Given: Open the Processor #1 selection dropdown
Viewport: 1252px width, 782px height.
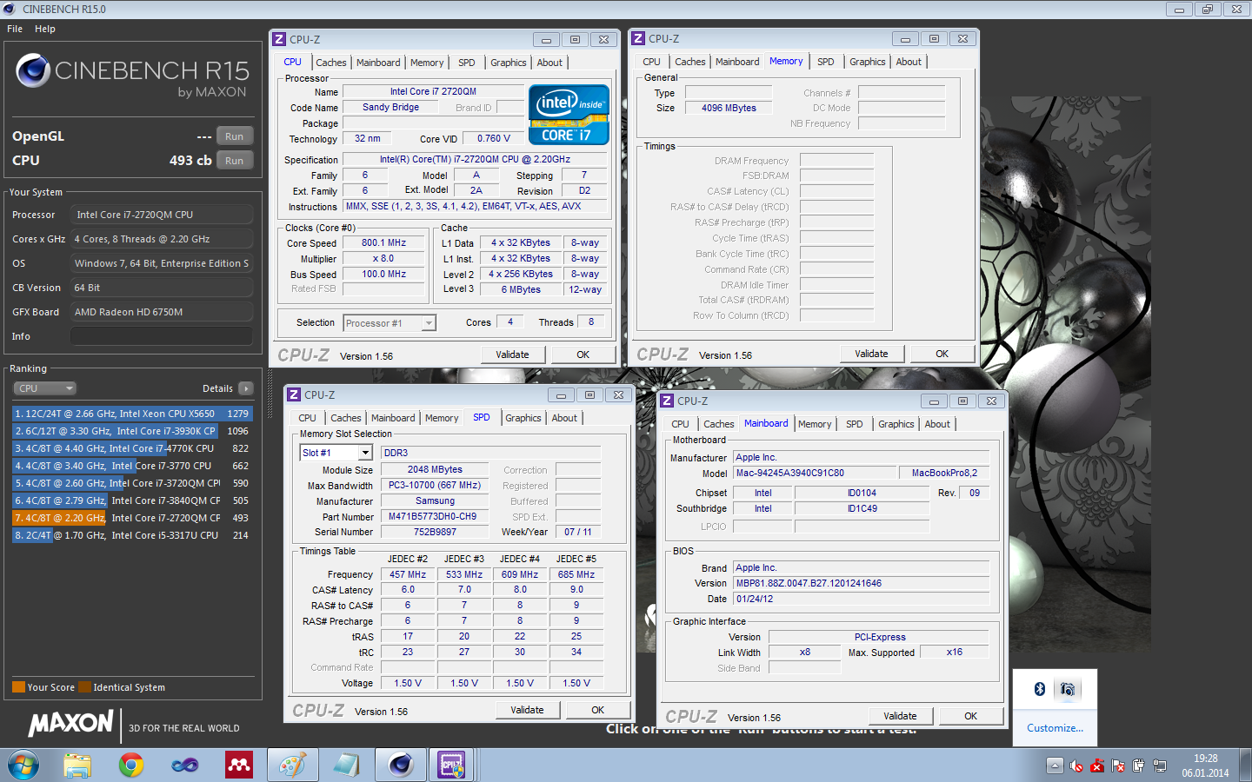Looking at the screenshot, I should [429, 323].
